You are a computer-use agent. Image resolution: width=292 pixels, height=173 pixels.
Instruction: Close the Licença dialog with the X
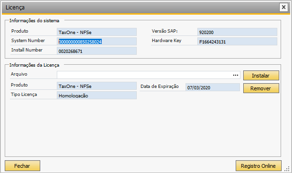tap(283, 8)
